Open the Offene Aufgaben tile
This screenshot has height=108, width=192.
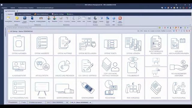[19, 45]
